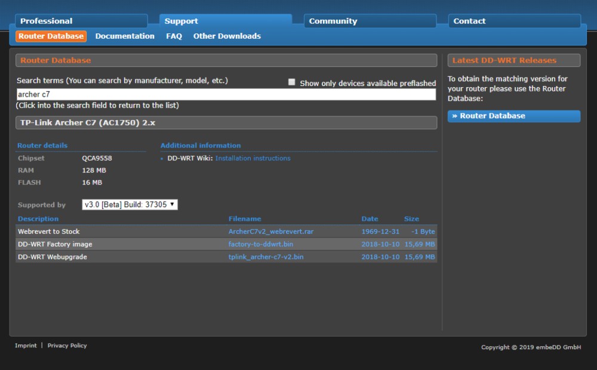The image size is (597, 370).
Task: Select TP-Link Archer C7 (AC1750) 2.x header
Action: tap(226, 122)
